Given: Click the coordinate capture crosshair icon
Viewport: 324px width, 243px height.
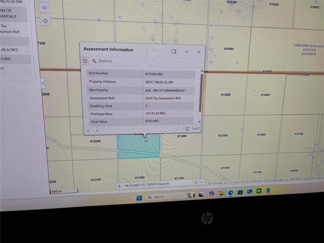Looking at the screenshot, I should point(119,186).
